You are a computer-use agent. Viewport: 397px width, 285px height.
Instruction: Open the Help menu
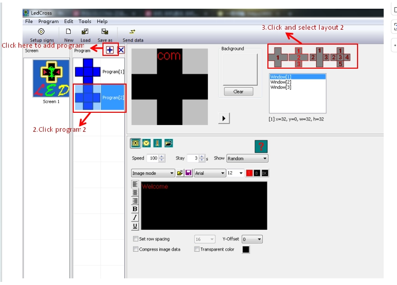pyautogui.click(x=102, y=22)
